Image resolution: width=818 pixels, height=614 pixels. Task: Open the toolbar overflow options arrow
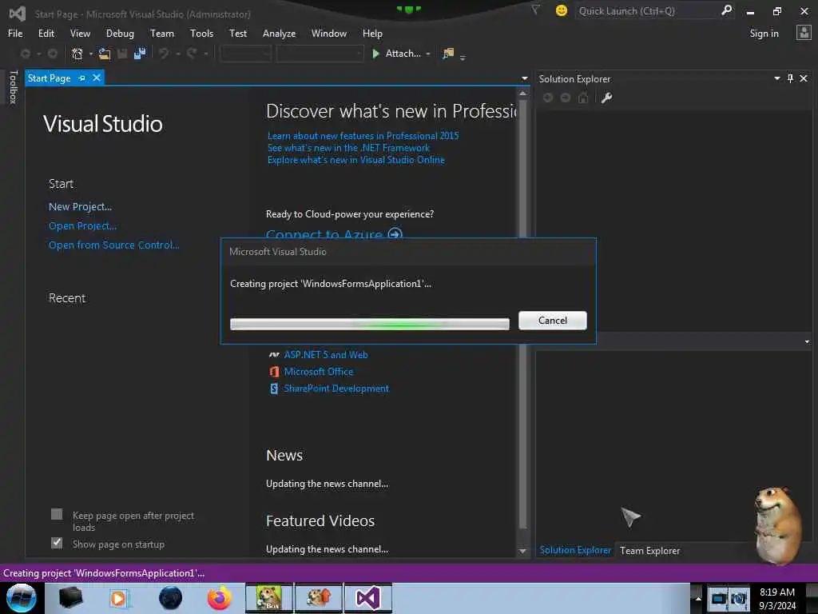coord(463,57)
